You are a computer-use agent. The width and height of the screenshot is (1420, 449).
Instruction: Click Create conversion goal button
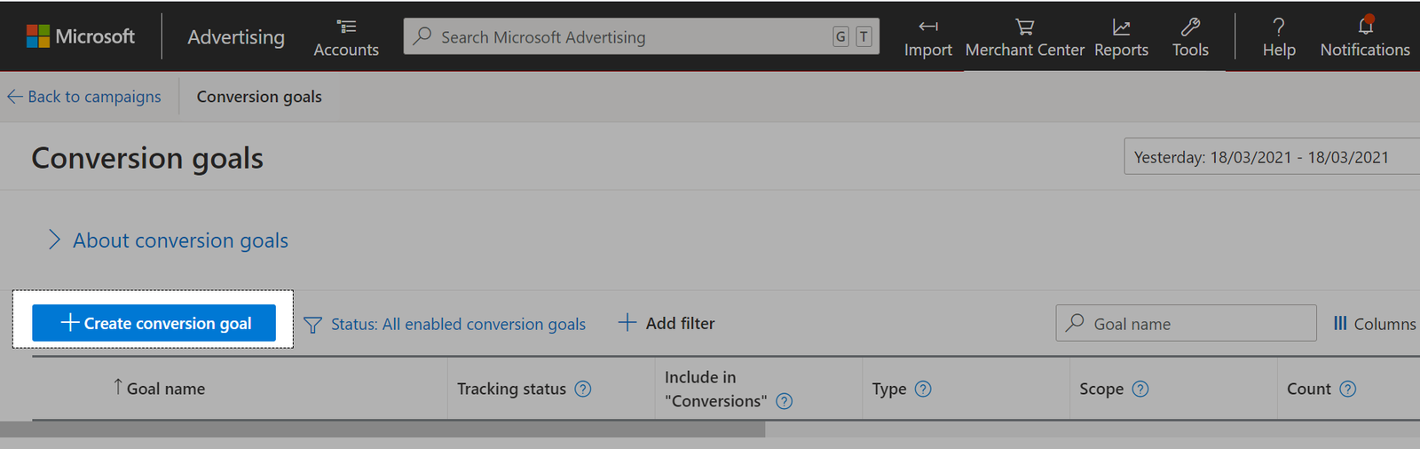tap(154, 323)
